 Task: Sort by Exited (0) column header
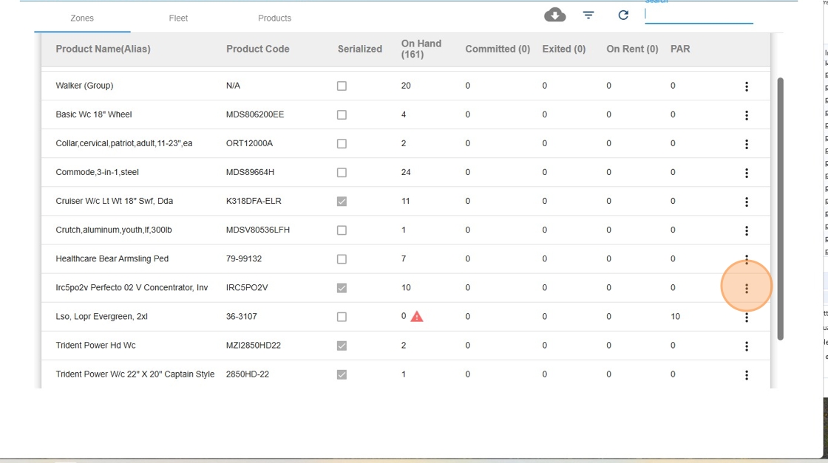[x=563, y=49]
